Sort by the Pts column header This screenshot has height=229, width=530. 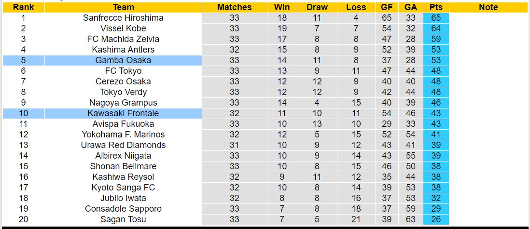click(436, 7)
